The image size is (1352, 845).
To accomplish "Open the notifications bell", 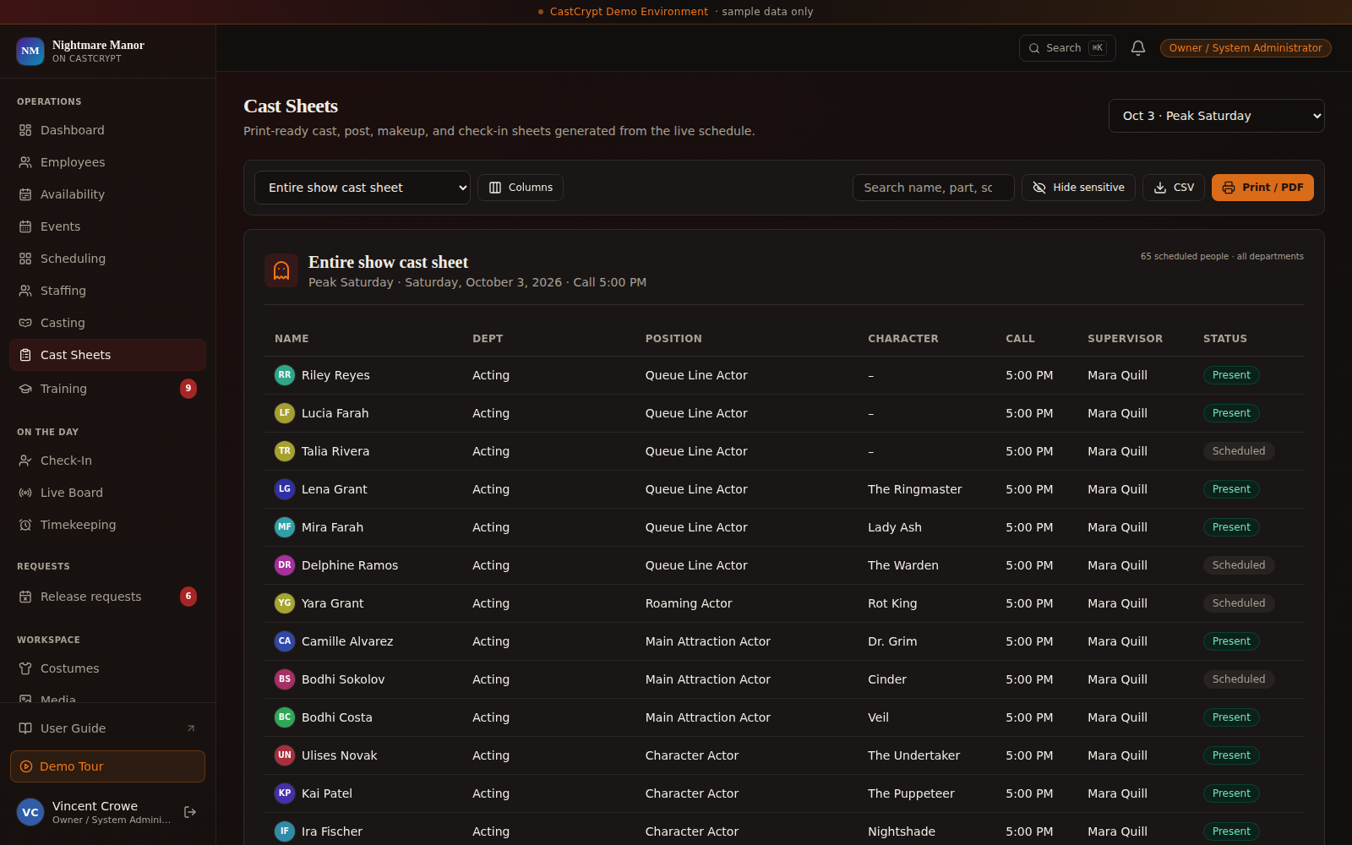I will point(1138,48).
